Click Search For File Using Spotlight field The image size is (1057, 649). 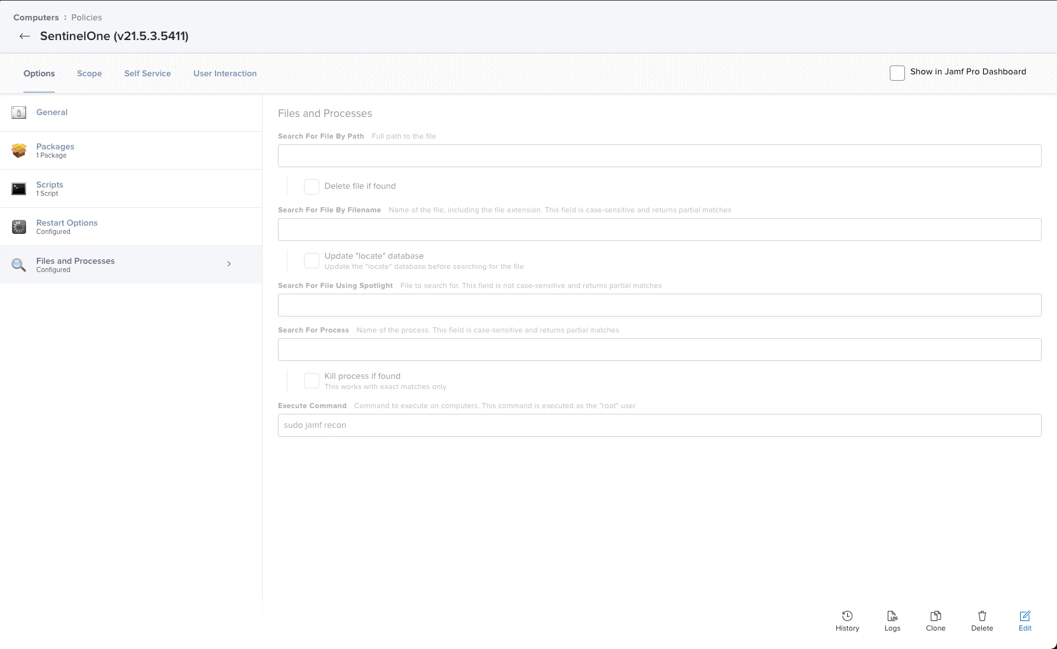pyautogui.click(x=660, y=305)
